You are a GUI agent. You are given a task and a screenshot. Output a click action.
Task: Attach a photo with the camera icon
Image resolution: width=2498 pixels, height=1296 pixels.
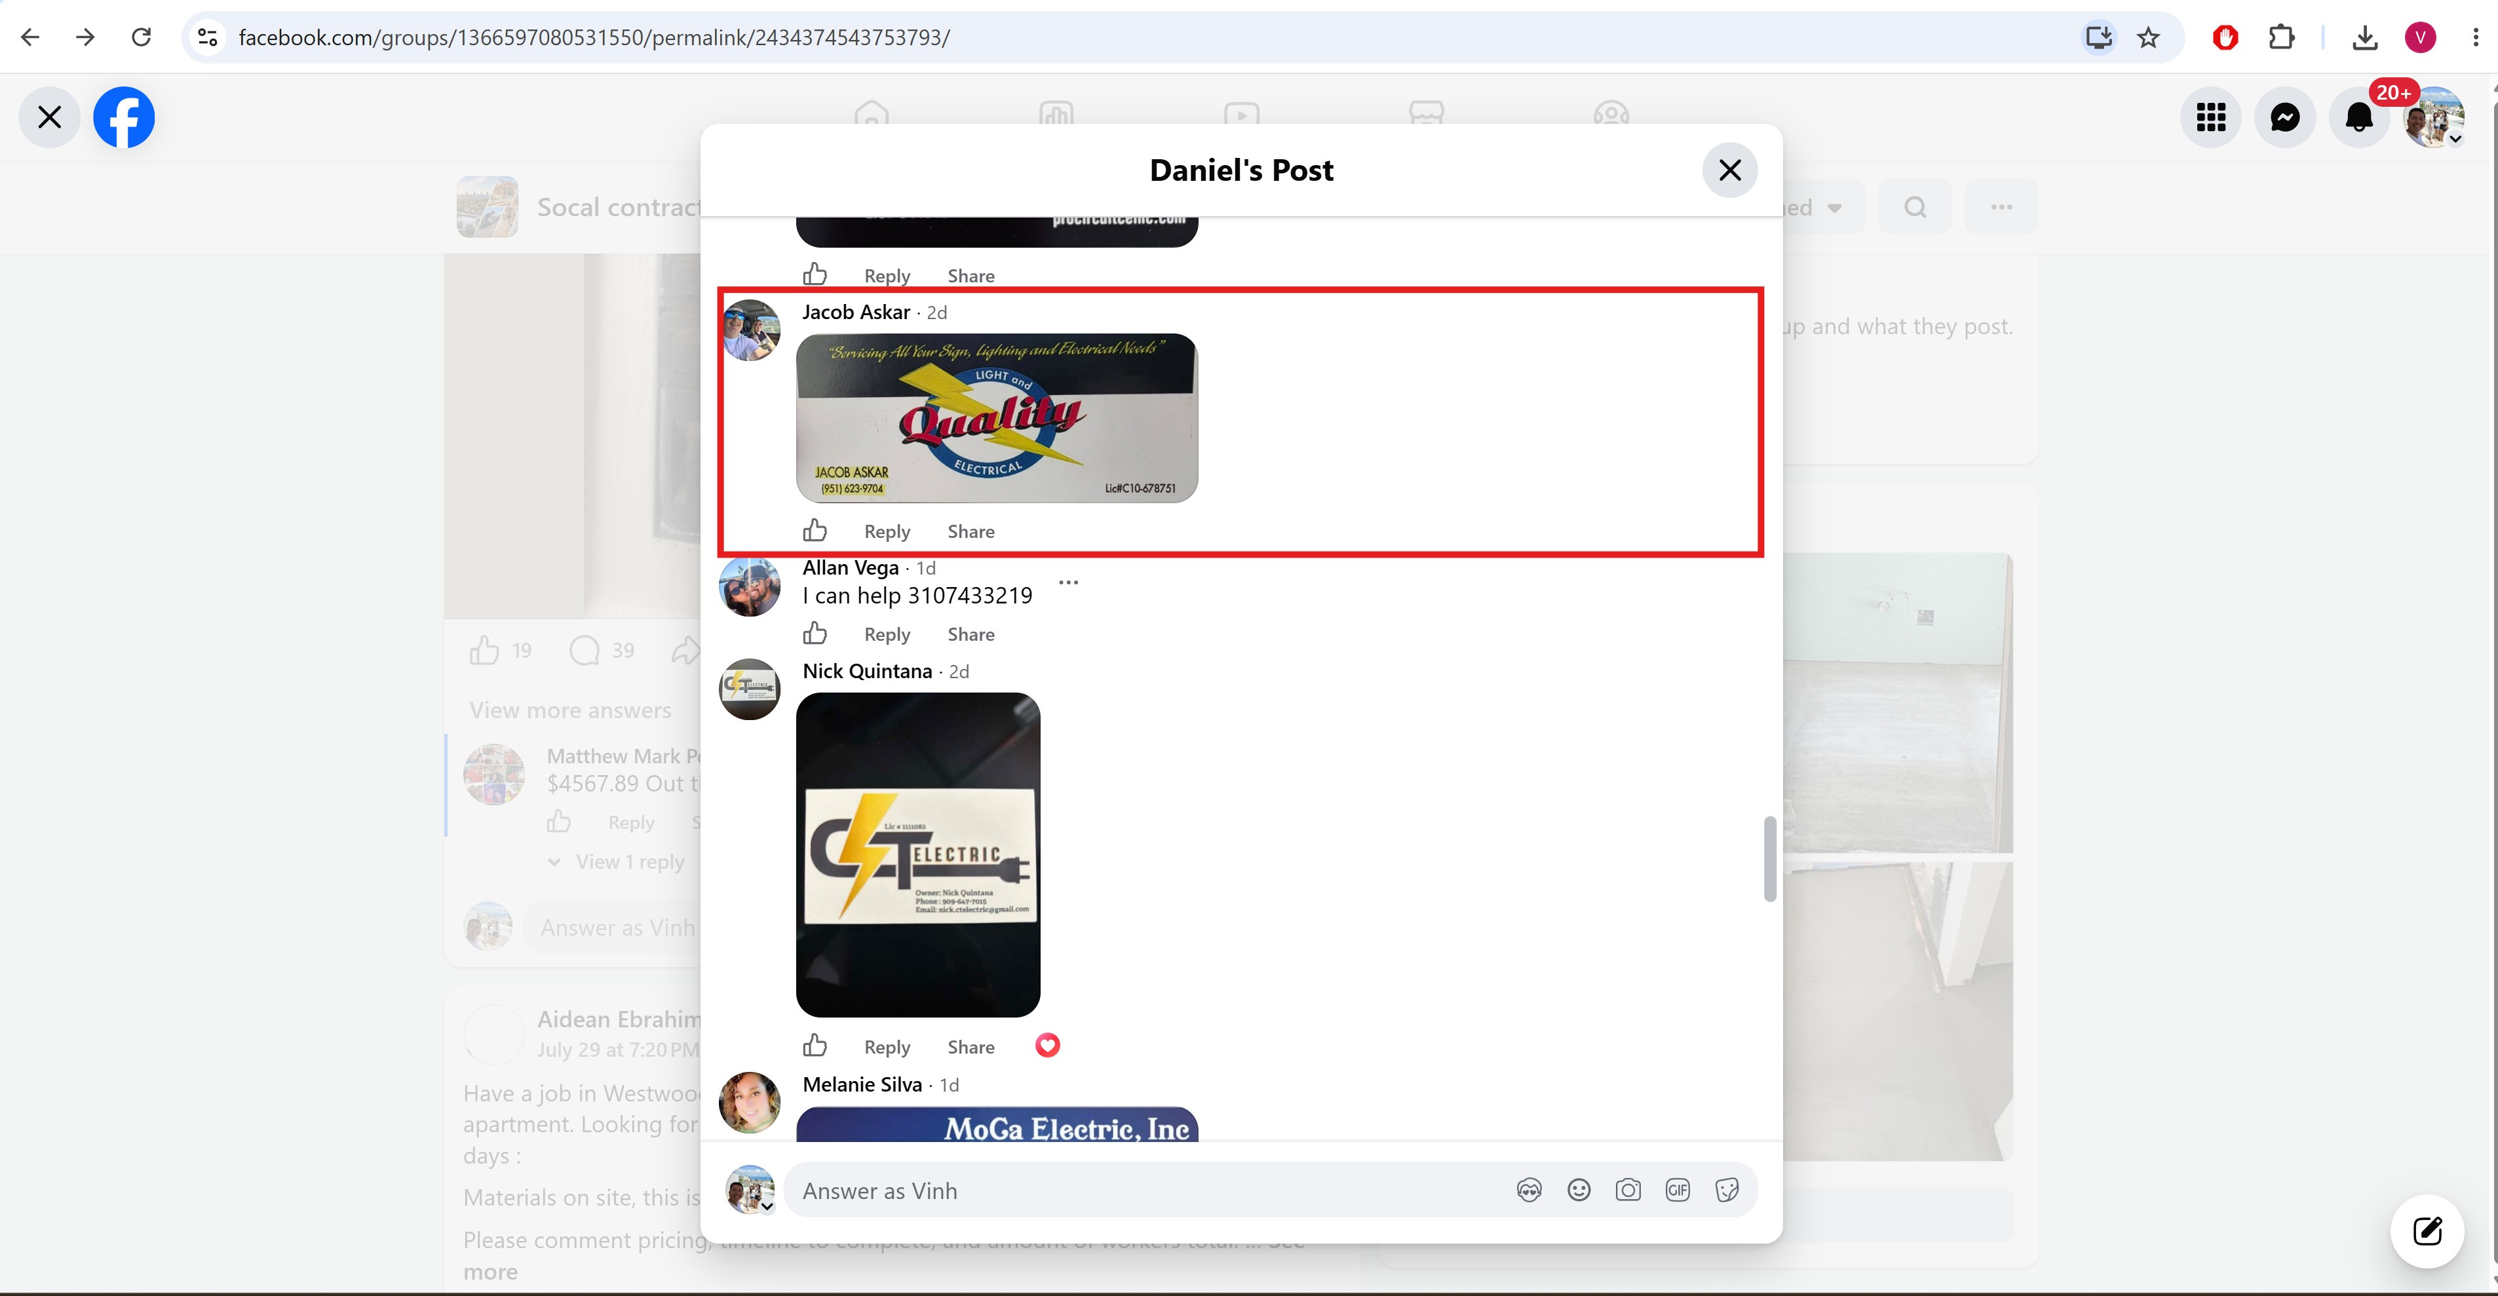coord(1628,1189)
